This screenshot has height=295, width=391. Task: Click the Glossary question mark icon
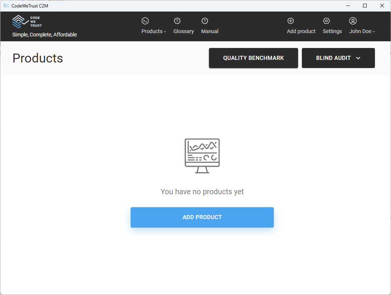(177, 21)
